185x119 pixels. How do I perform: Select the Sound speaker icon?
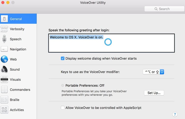4,69
